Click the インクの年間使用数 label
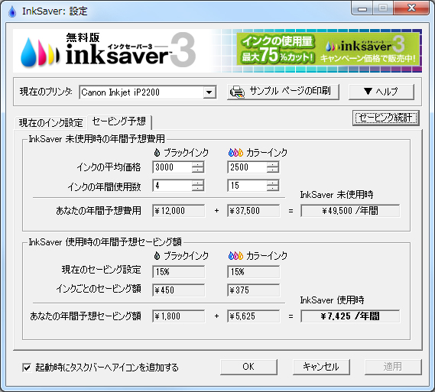Screen dimensions: 435x392 click(x=104, y=187)
